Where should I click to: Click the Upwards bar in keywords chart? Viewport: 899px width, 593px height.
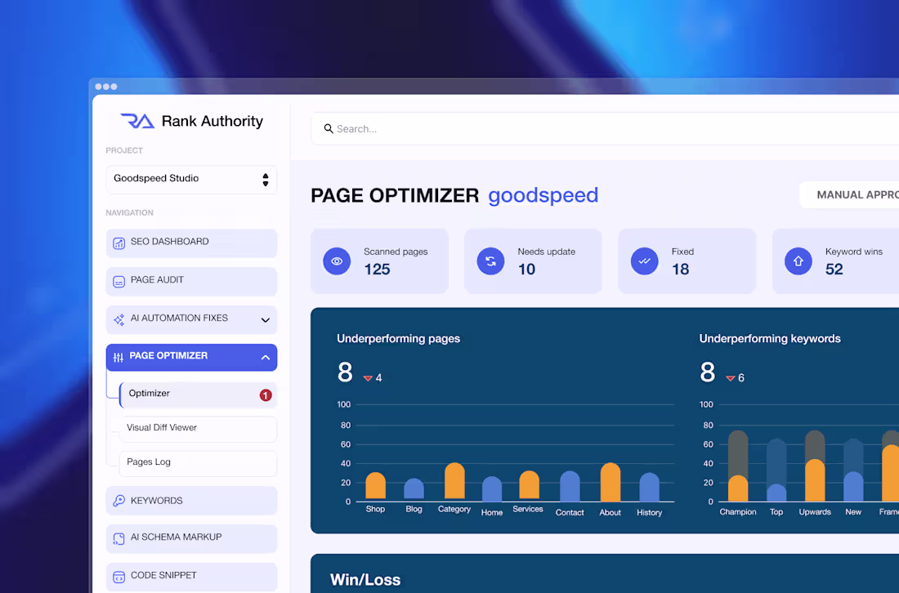(815, 466)
